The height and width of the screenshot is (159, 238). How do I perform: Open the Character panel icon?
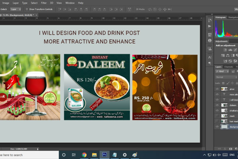coord(210,57)
